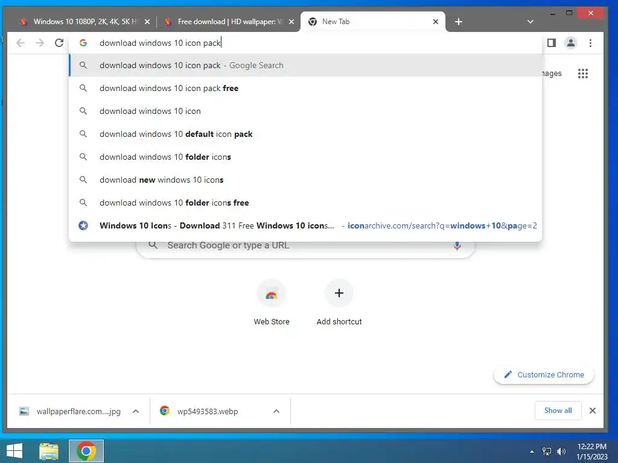Close the downloads bar
This screenshot has width=618, height=463.
coord(593,411)
